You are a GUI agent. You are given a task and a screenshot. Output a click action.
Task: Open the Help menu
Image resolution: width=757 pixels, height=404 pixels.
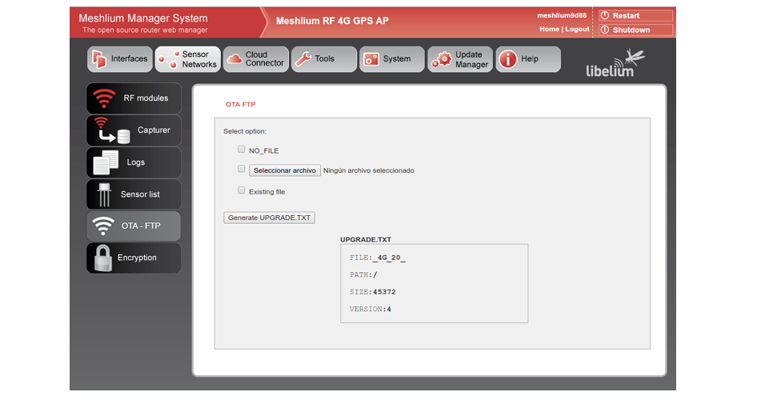point(528,59)
